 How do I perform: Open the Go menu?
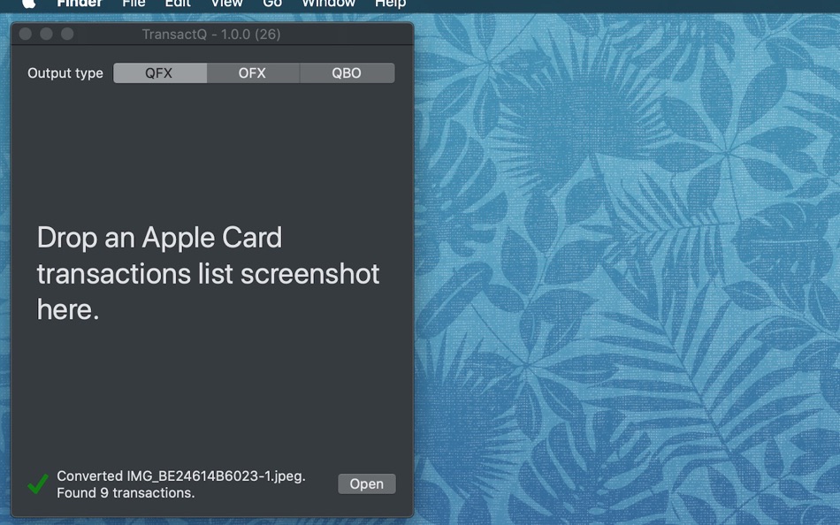[x=272, y=4]
